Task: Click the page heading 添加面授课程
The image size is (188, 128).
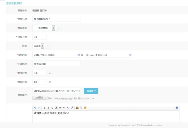Action: (14, 3)
